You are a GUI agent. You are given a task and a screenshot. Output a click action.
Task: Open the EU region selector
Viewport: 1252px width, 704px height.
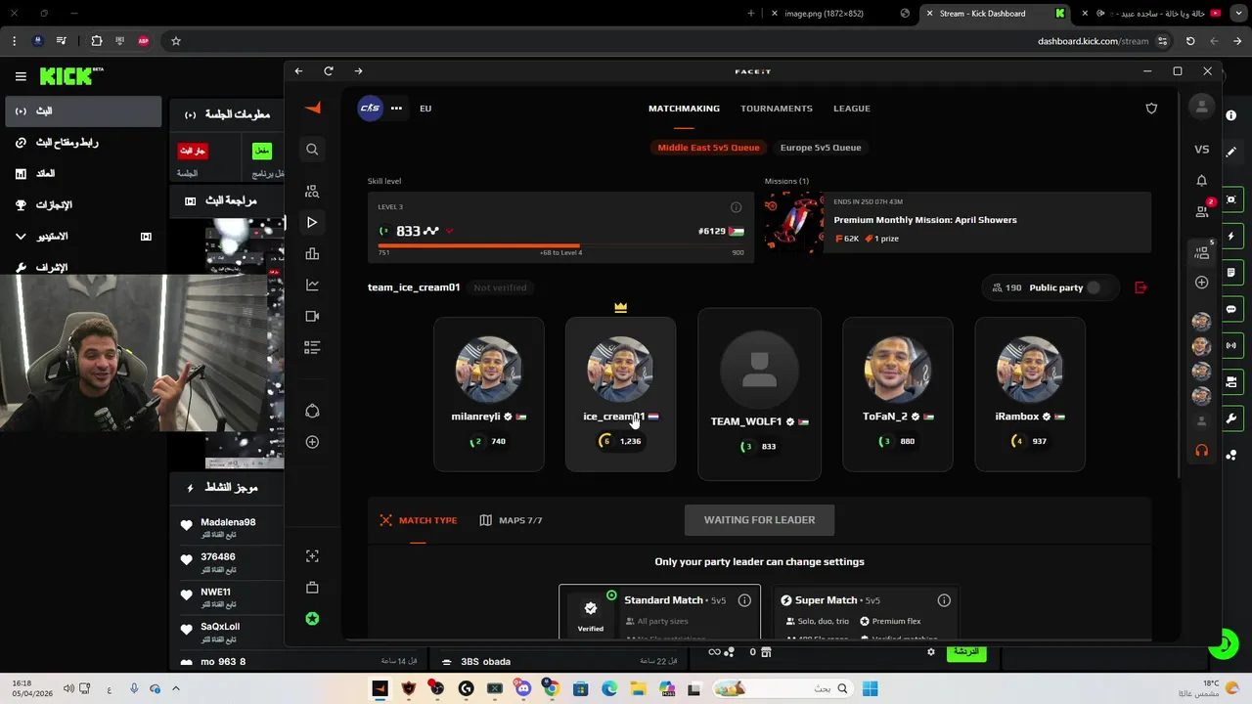coord(425,109)
